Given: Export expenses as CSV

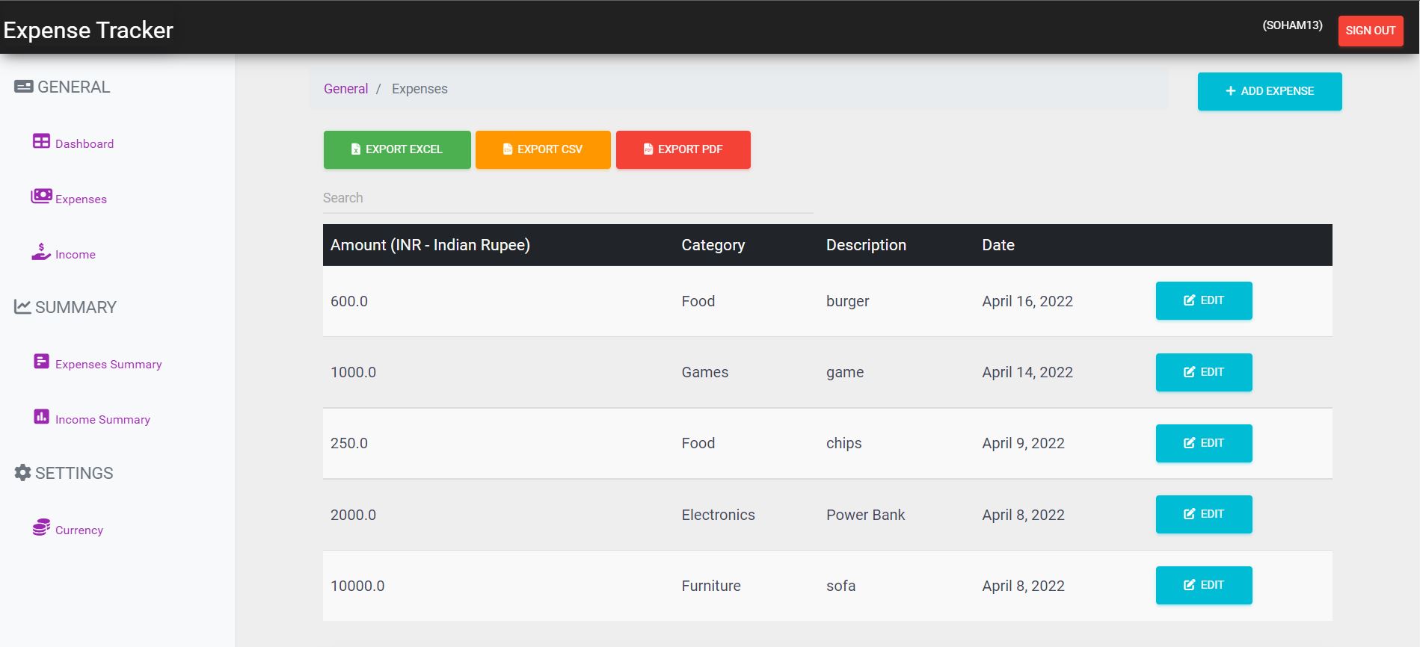Looking at the screenshot, I should coord(543,149).
